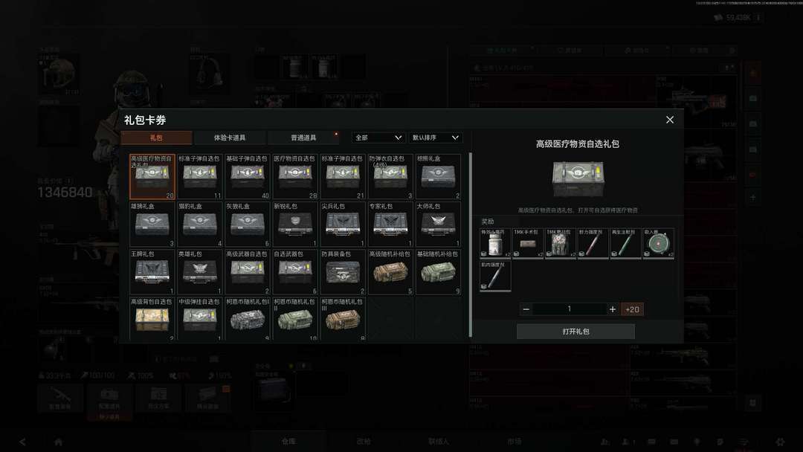Choose the 大师礼包 gift pack
803x452 pixels.
click(x=438, y=225)
